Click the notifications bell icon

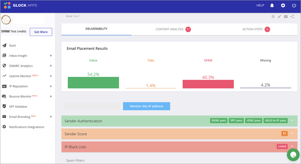[x=272, y=6]
